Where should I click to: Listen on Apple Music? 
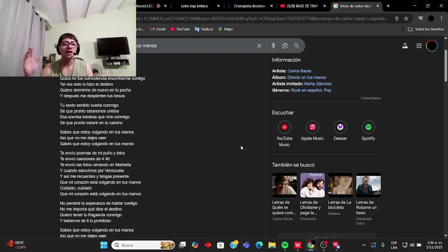click(x=312, y=131)
